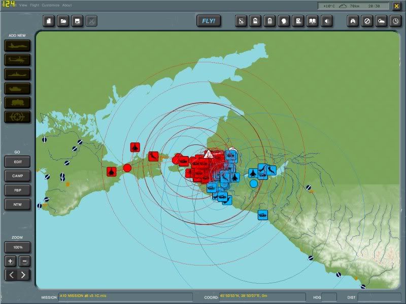Click the mission name field
Screen dimensions: 406x304
pyautogui.click(x=125, y=297)
